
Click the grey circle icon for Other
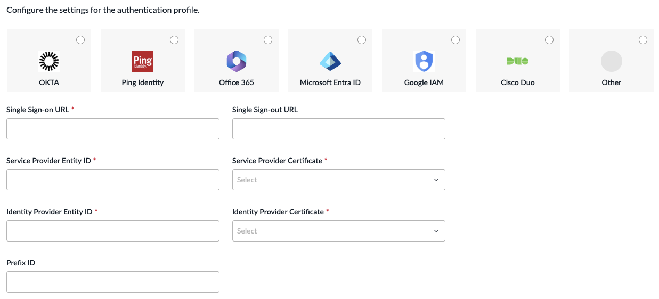tap(612, 61)
